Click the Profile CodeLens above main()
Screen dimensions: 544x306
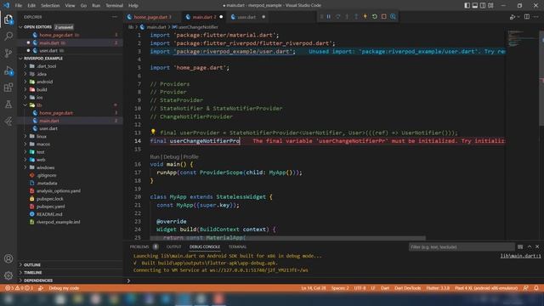(x=190, y=156)
